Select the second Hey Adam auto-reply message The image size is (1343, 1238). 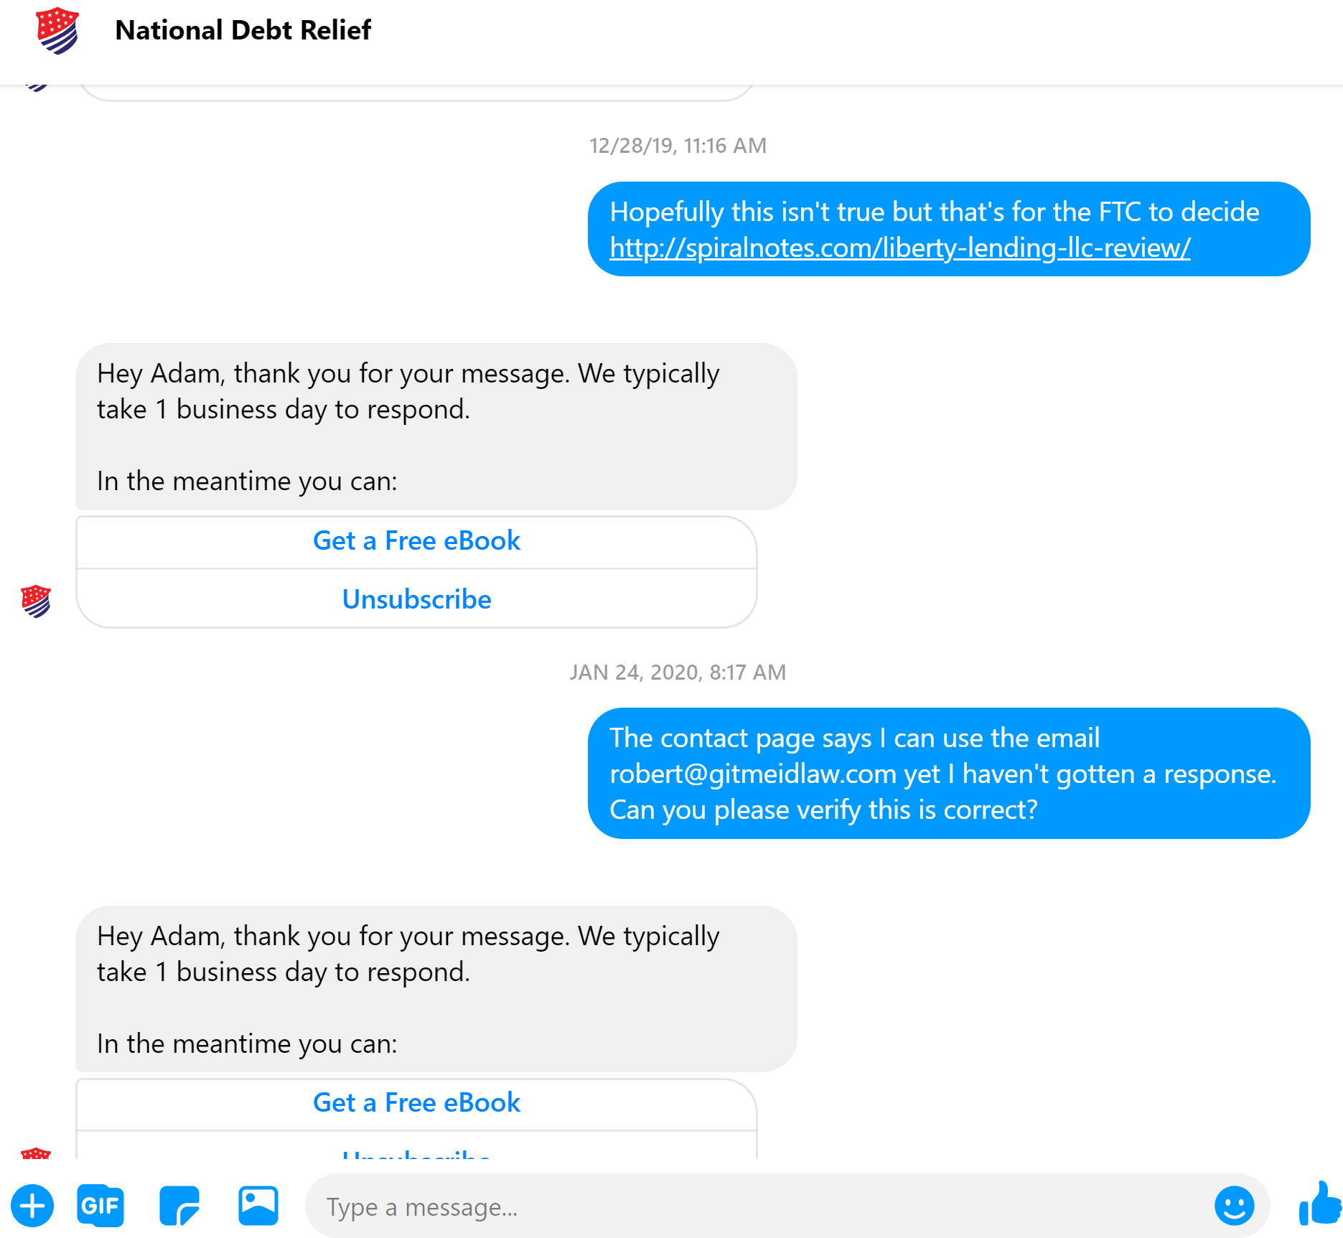[436, 989]
